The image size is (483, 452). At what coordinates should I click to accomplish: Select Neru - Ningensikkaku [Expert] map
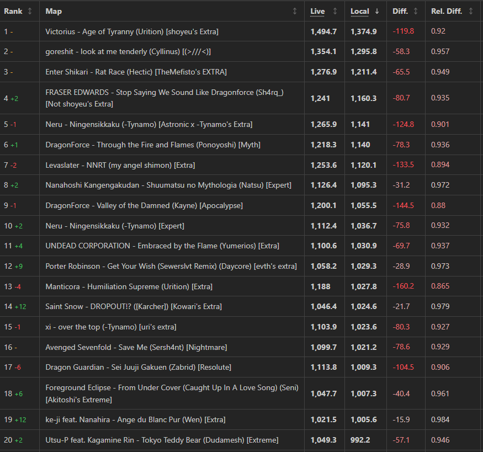115,226
